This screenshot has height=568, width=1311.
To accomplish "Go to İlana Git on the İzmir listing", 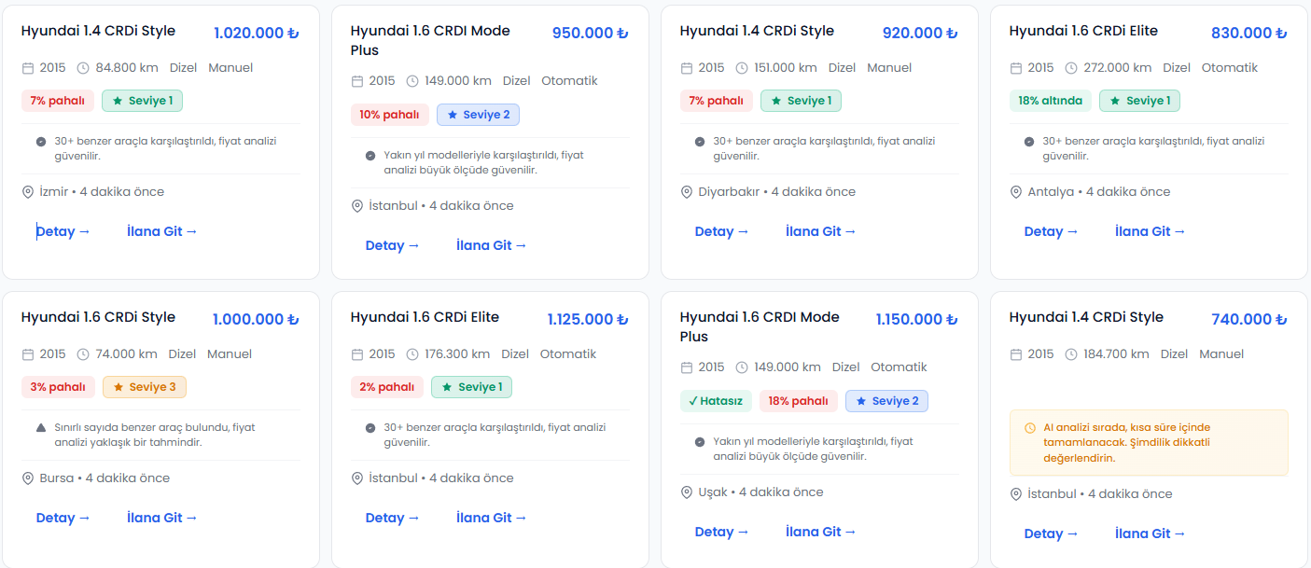I will tap(162, 231).
